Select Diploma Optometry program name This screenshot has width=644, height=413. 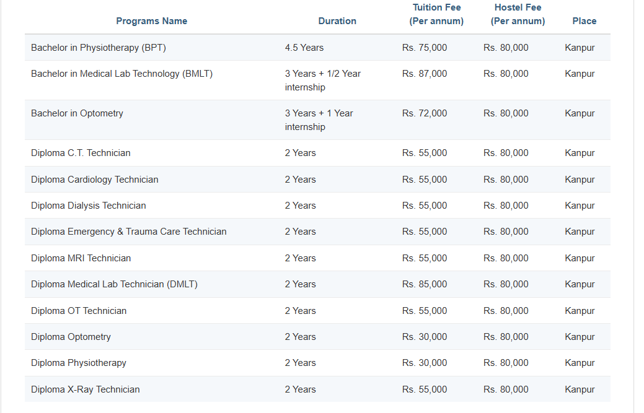[71, 337]
